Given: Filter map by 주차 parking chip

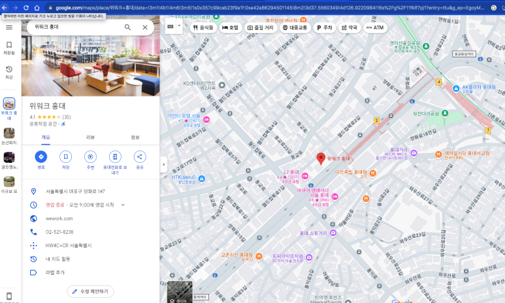Looking at the screenshot, I should tap(324, 27).
